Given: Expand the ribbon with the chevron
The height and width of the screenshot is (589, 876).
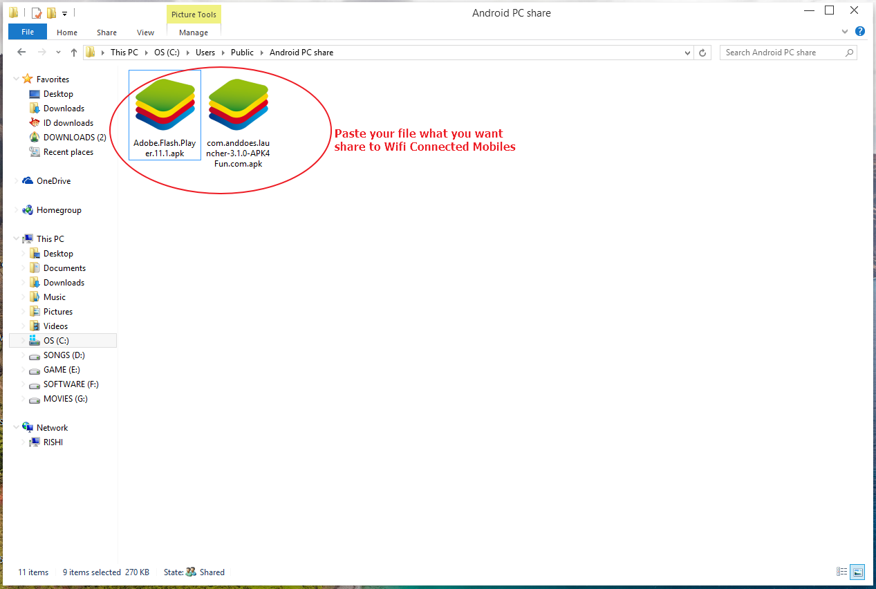Looking at the screenshot, I should coord(845,32).
